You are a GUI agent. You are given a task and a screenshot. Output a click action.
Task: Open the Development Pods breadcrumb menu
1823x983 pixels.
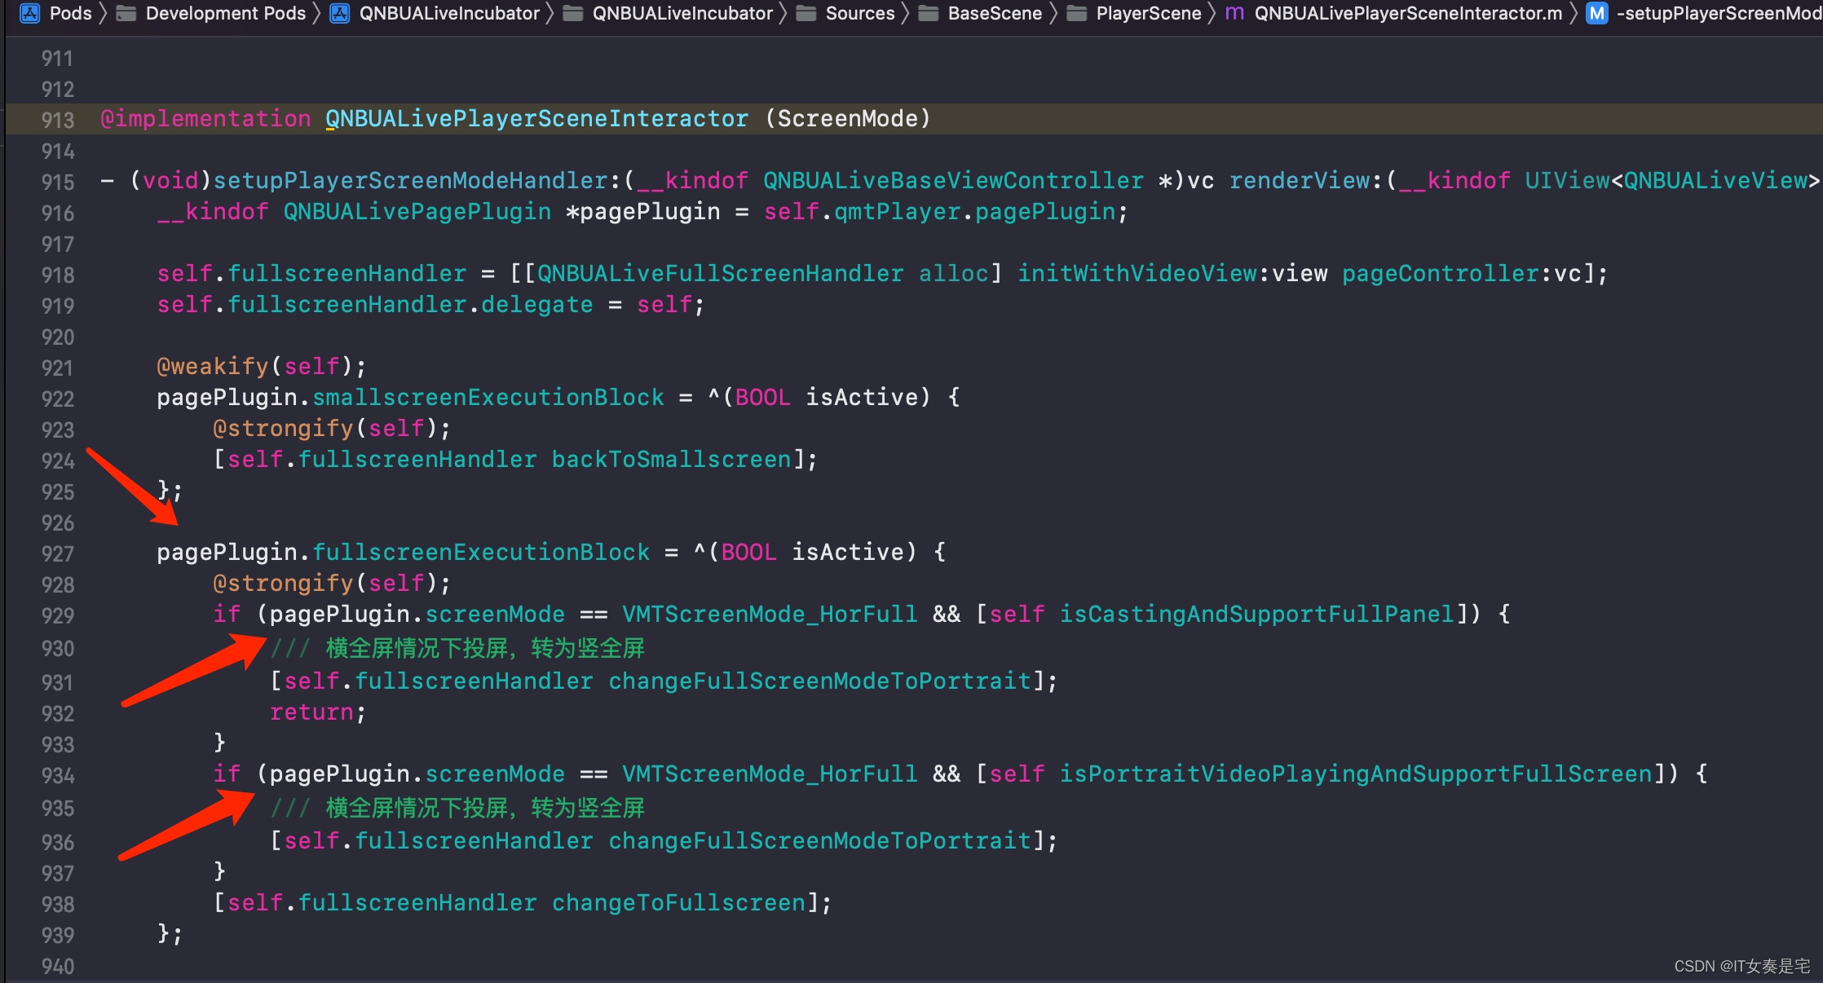[225, 13]
